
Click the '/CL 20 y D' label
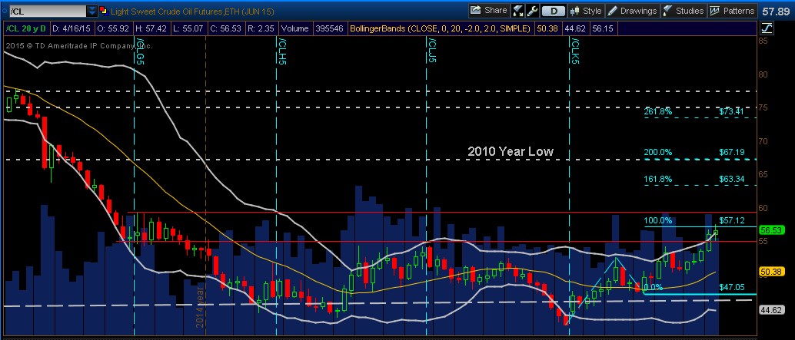(x=26, y=29)
